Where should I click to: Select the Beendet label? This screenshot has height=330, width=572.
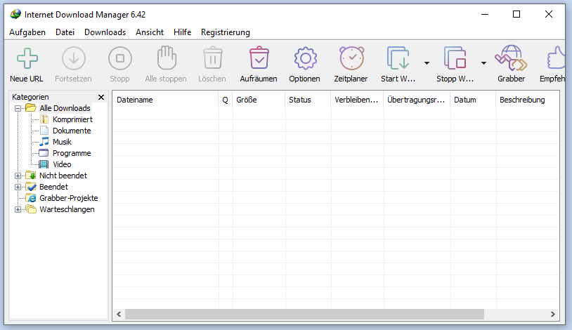(x=53, y=187)
